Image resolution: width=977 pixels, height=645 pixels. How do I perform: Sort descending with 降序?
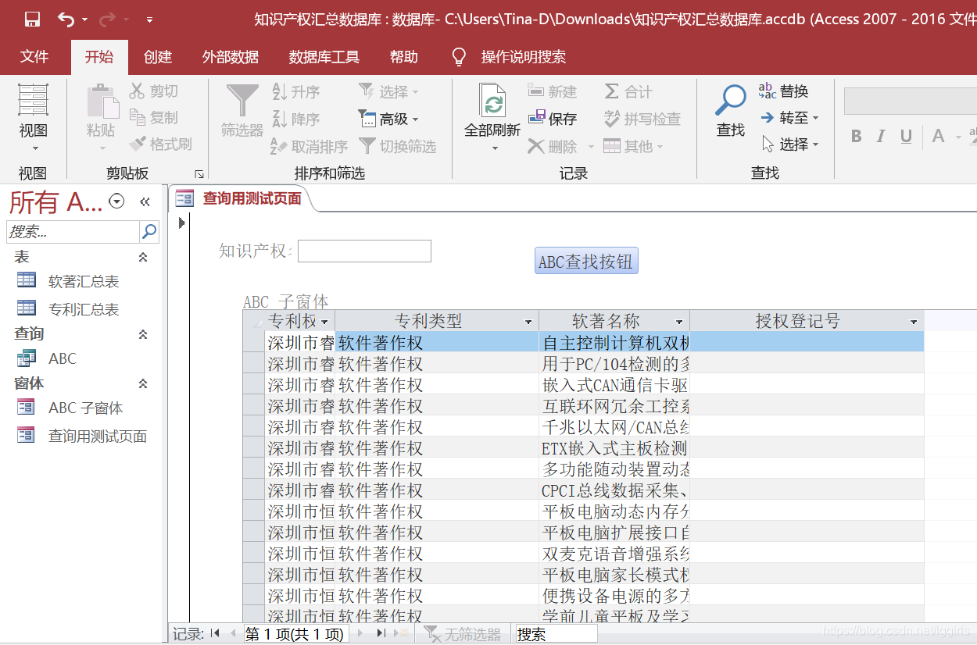click(x=296, y=119)
